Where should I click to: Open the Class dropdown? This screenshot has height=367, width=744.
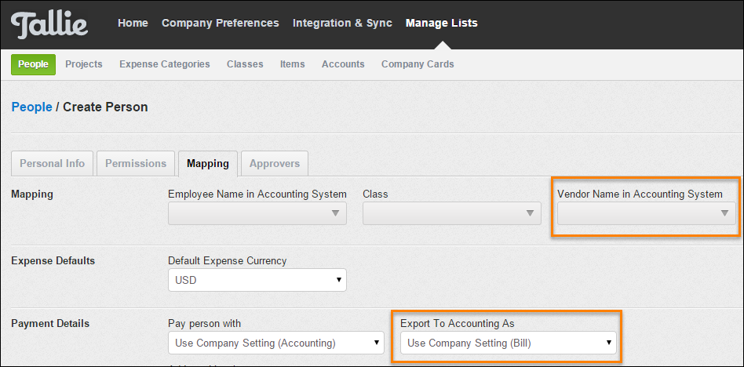(x=452, y=213)
